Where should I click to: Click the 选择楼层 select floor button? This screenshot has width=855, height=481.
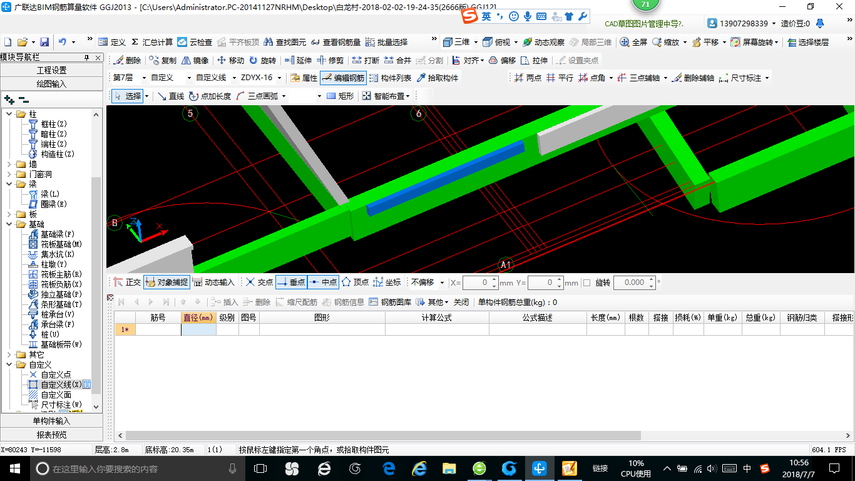click(x=808, y=42)
